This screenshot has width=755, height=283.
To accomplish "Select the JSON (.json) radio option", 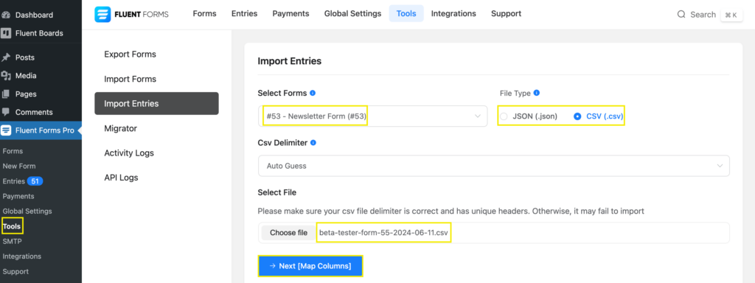I will (504, 116).
